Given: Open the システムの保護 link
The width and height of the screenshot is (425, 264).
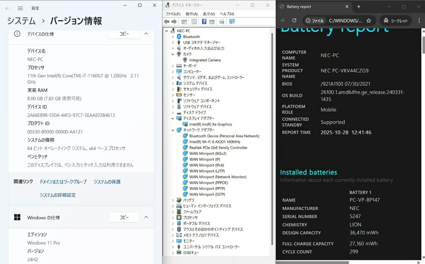Looking at the screenshot, I should click(x=107, y=182).
